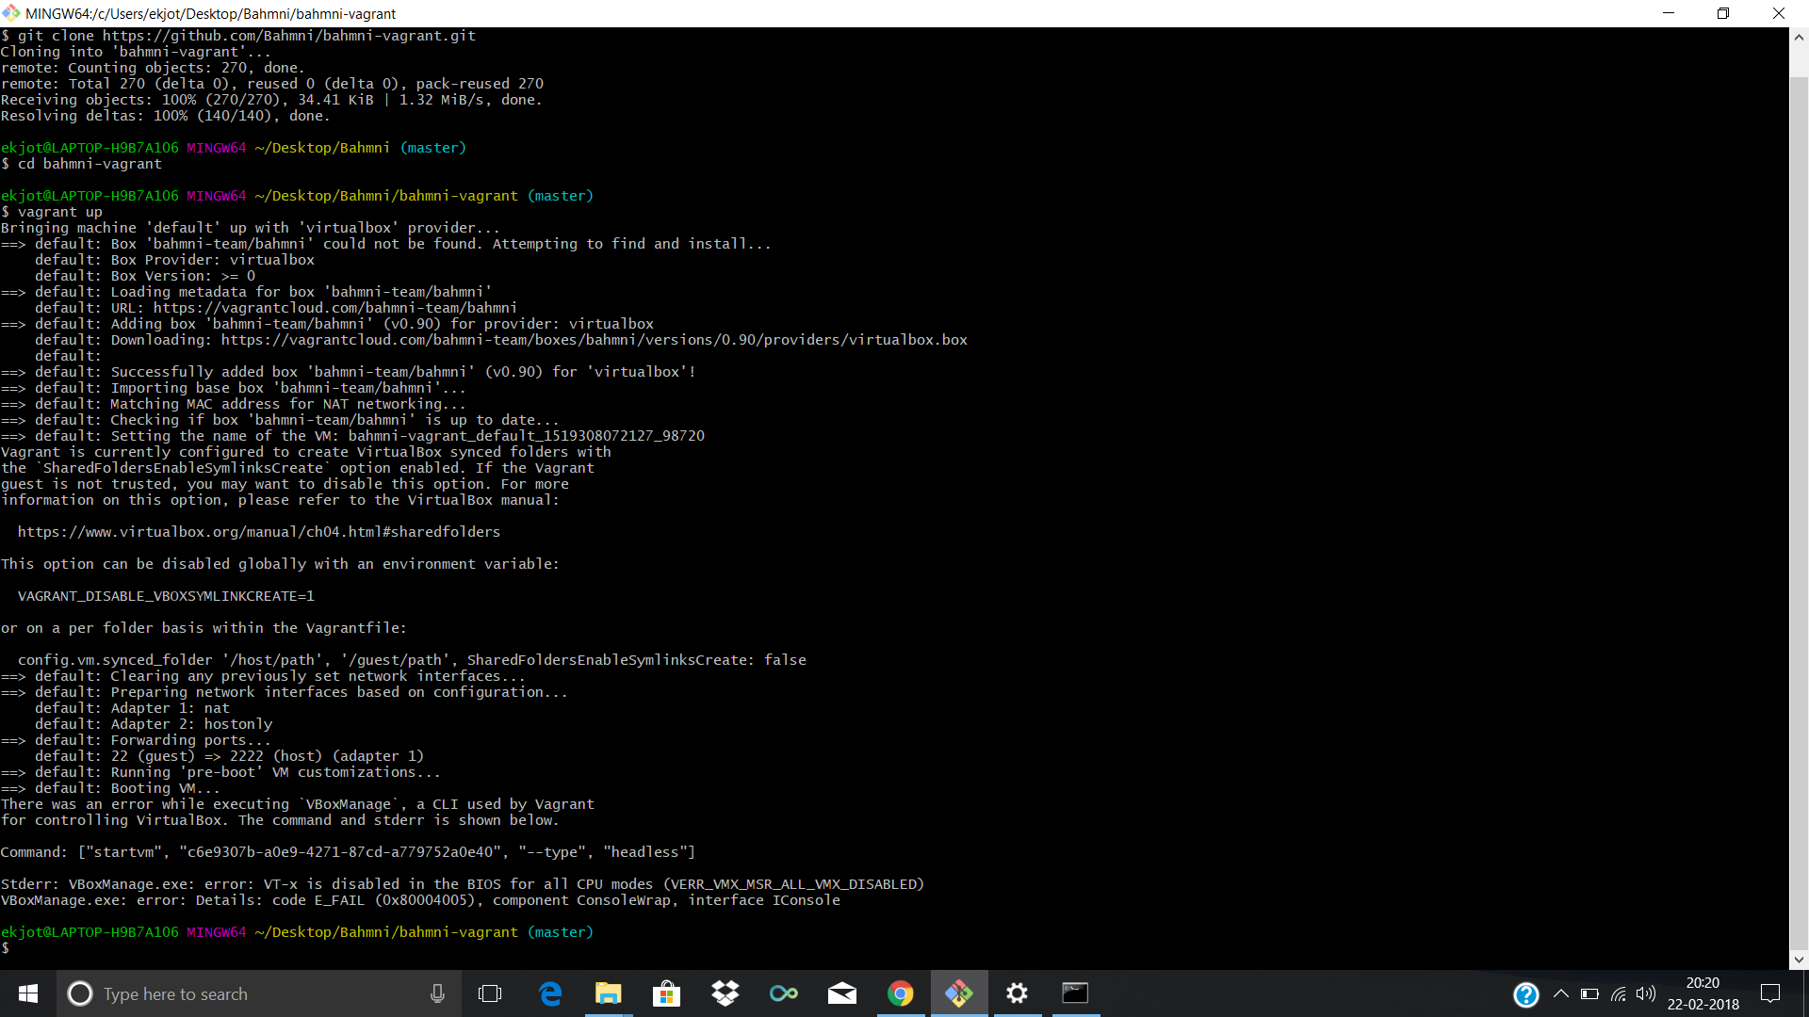Click the 'Adapter 2: hostonly' line
Image resolution: width=1809 pixels, height=1017 pixels.
(154, 724)
